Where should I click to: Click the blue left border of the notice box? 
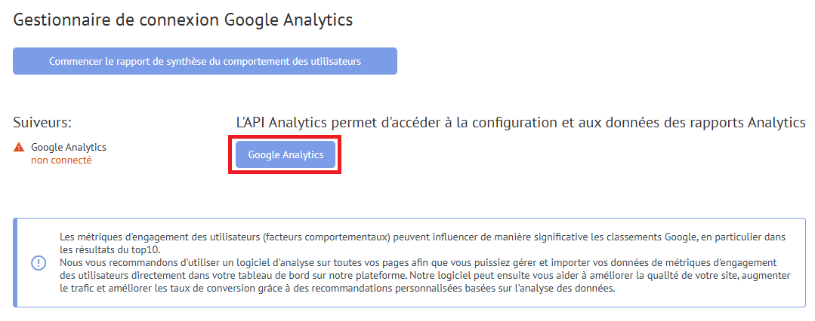(x=15, y=263)
